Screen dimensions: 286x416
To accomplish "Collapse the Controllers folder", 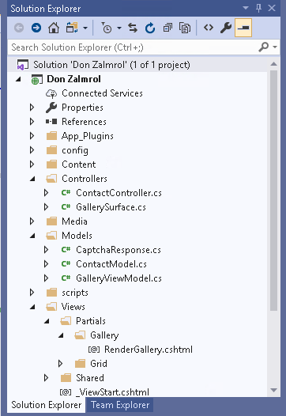I will 32,179.
